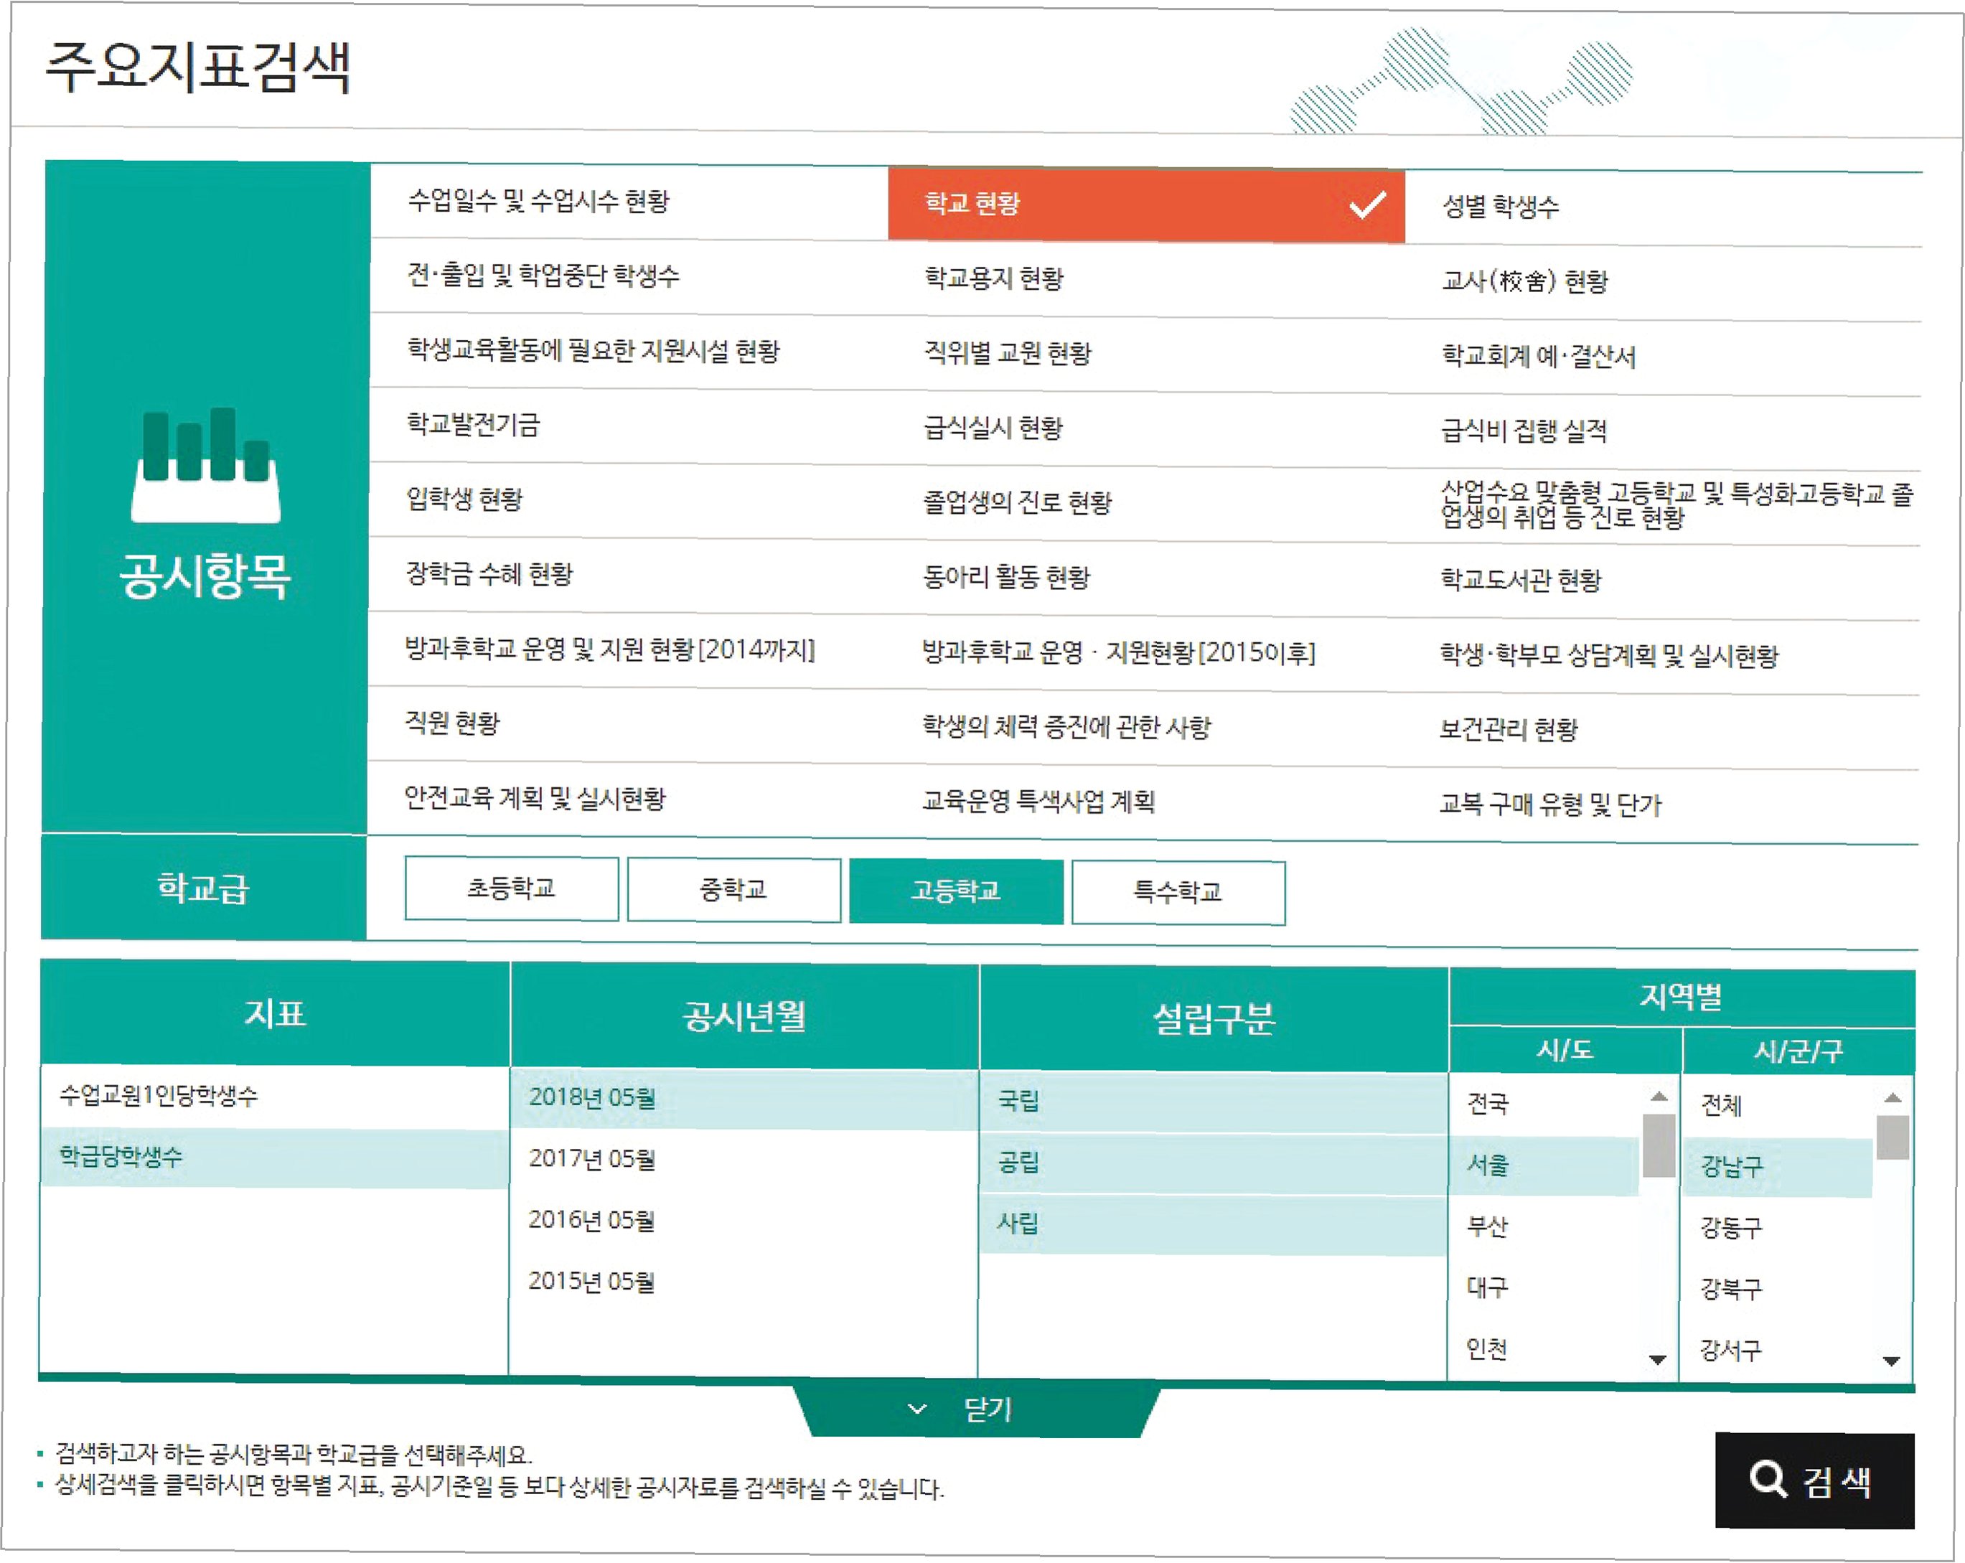
Task: Click the checkmark on 학교 현황
Action: coord(1366,205)
